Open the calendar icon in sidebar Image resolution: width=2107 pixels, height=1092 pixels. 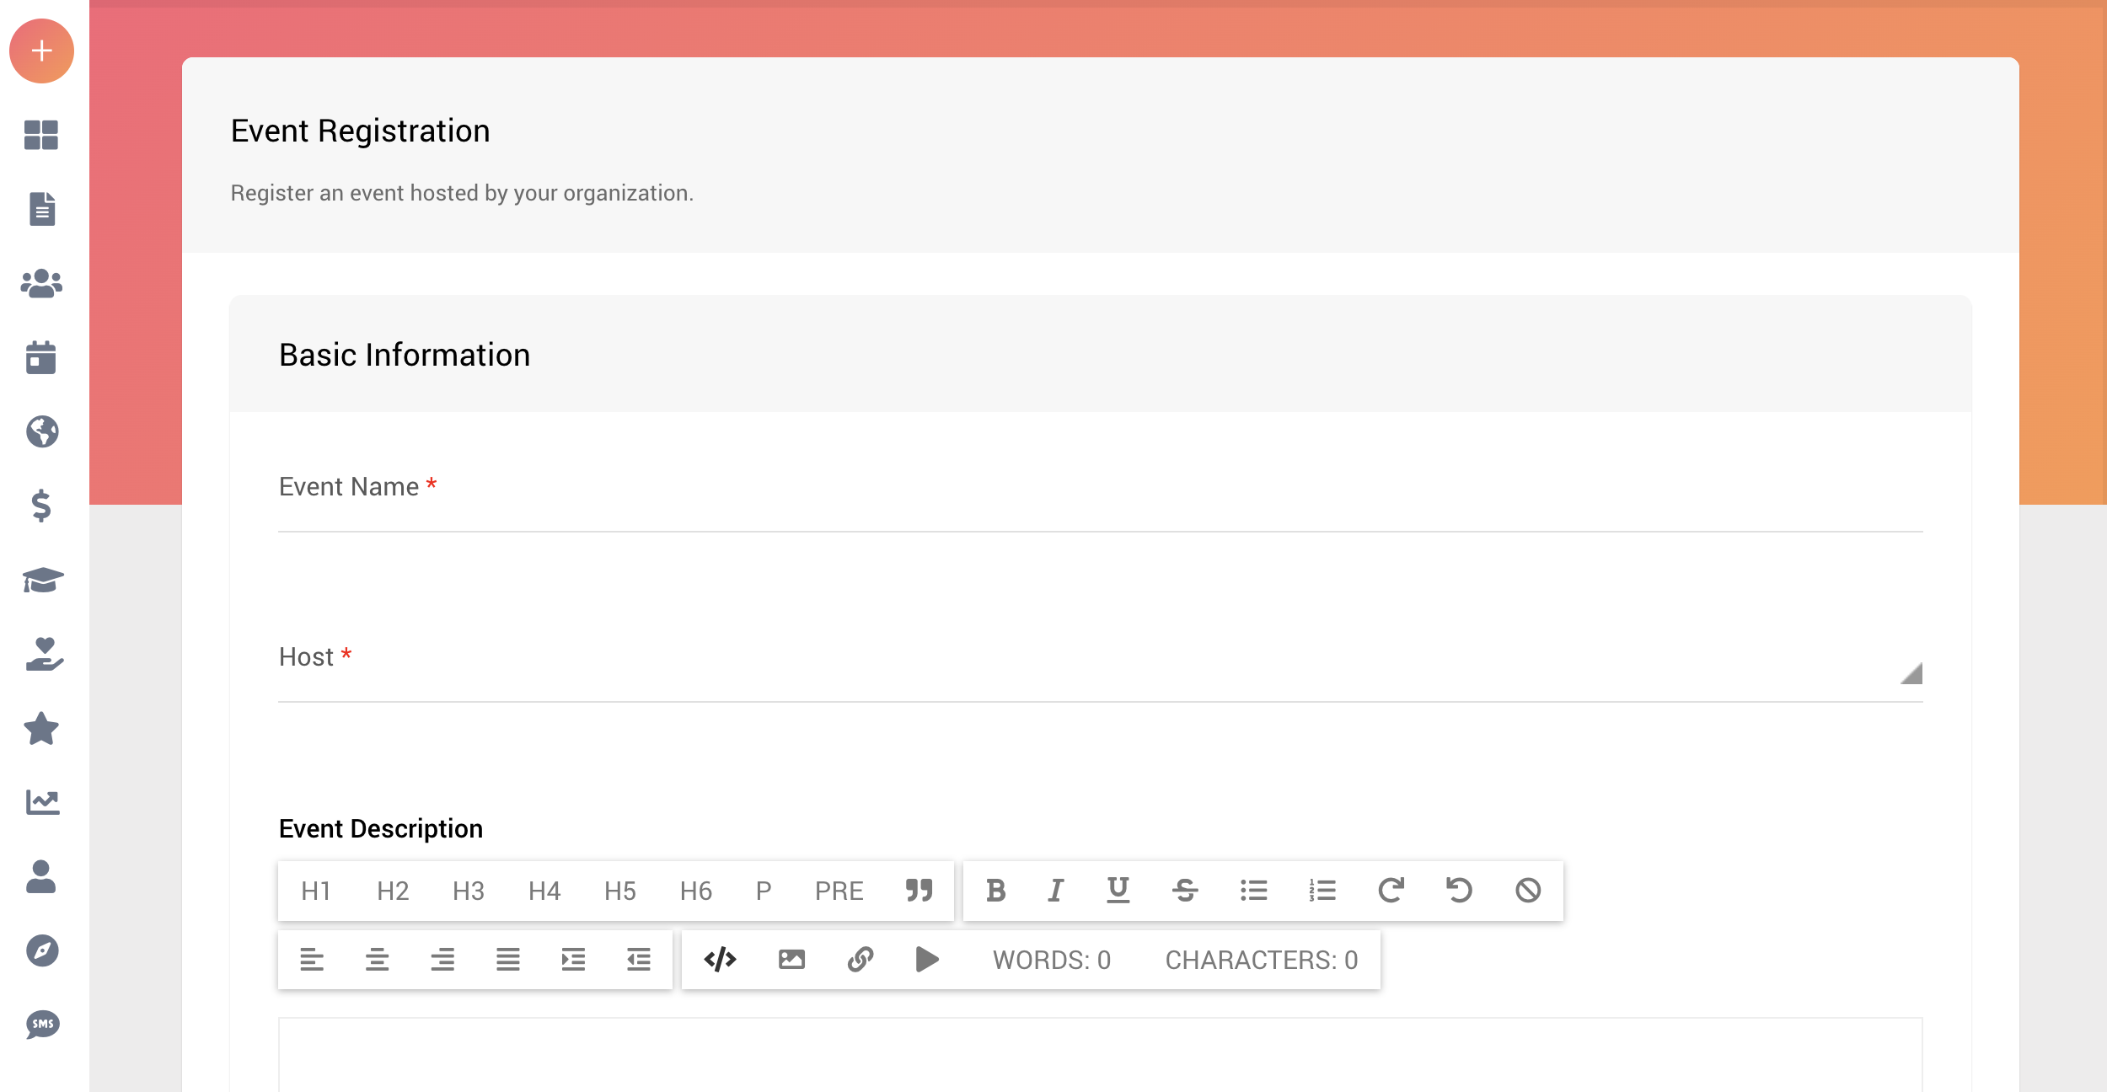click(x=41, y=357)
